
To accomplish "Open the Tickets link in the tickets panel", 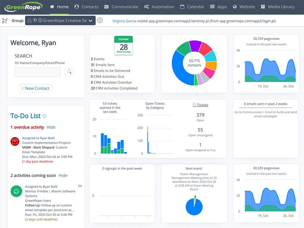I will click(x=201, y=105).
